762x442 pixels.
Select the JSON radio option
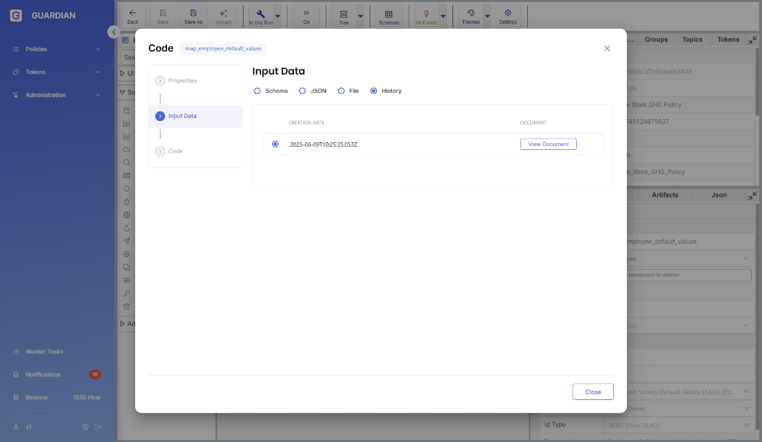(303, 91)
